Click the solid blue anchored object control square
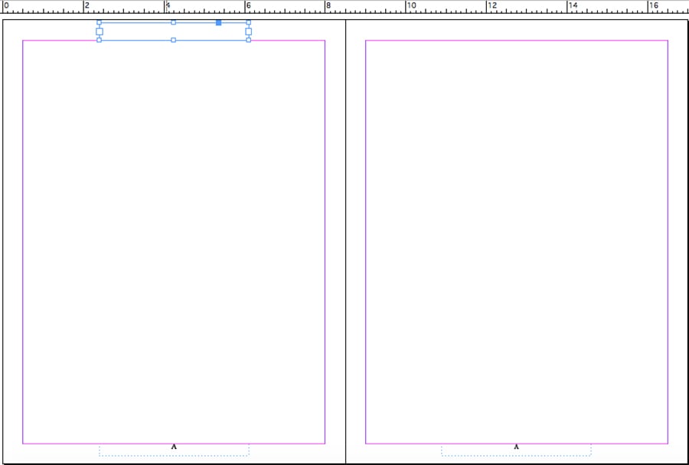The width and height of the screenshot is (689, 465). click(219, 23)
